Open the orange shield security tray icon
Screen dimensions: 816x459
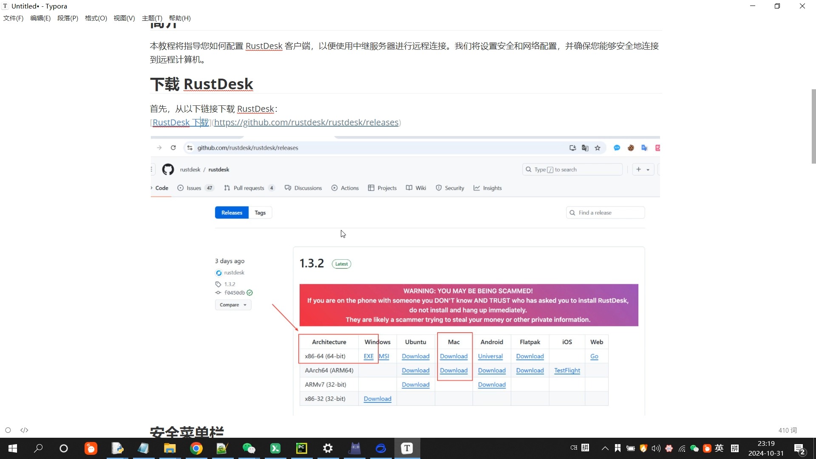643,448
